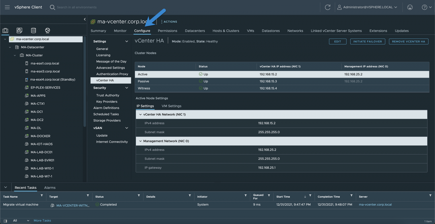Select the Witness node row
The height and width of the screenshot is (224, 435).
282,88
